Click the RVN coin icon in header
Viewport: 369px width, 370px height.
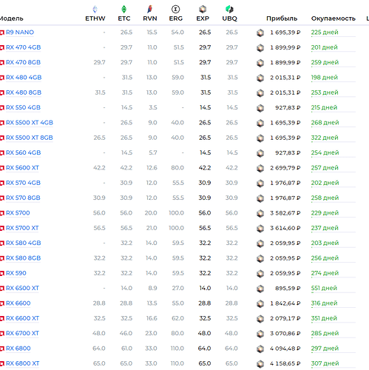click(150, 10)
